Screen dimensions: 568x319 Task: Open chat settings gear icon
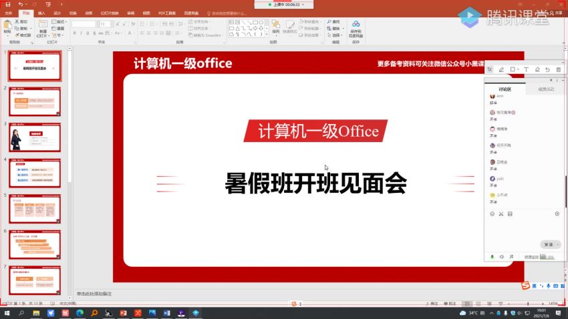point(557,214)
